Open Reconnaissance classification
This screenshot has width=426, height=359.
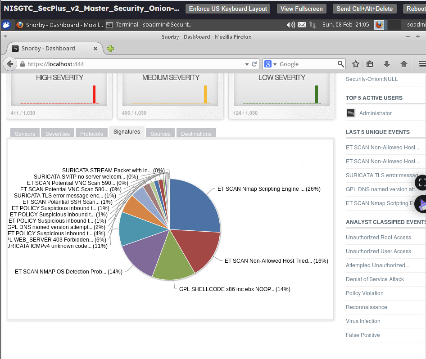point(367,307)
